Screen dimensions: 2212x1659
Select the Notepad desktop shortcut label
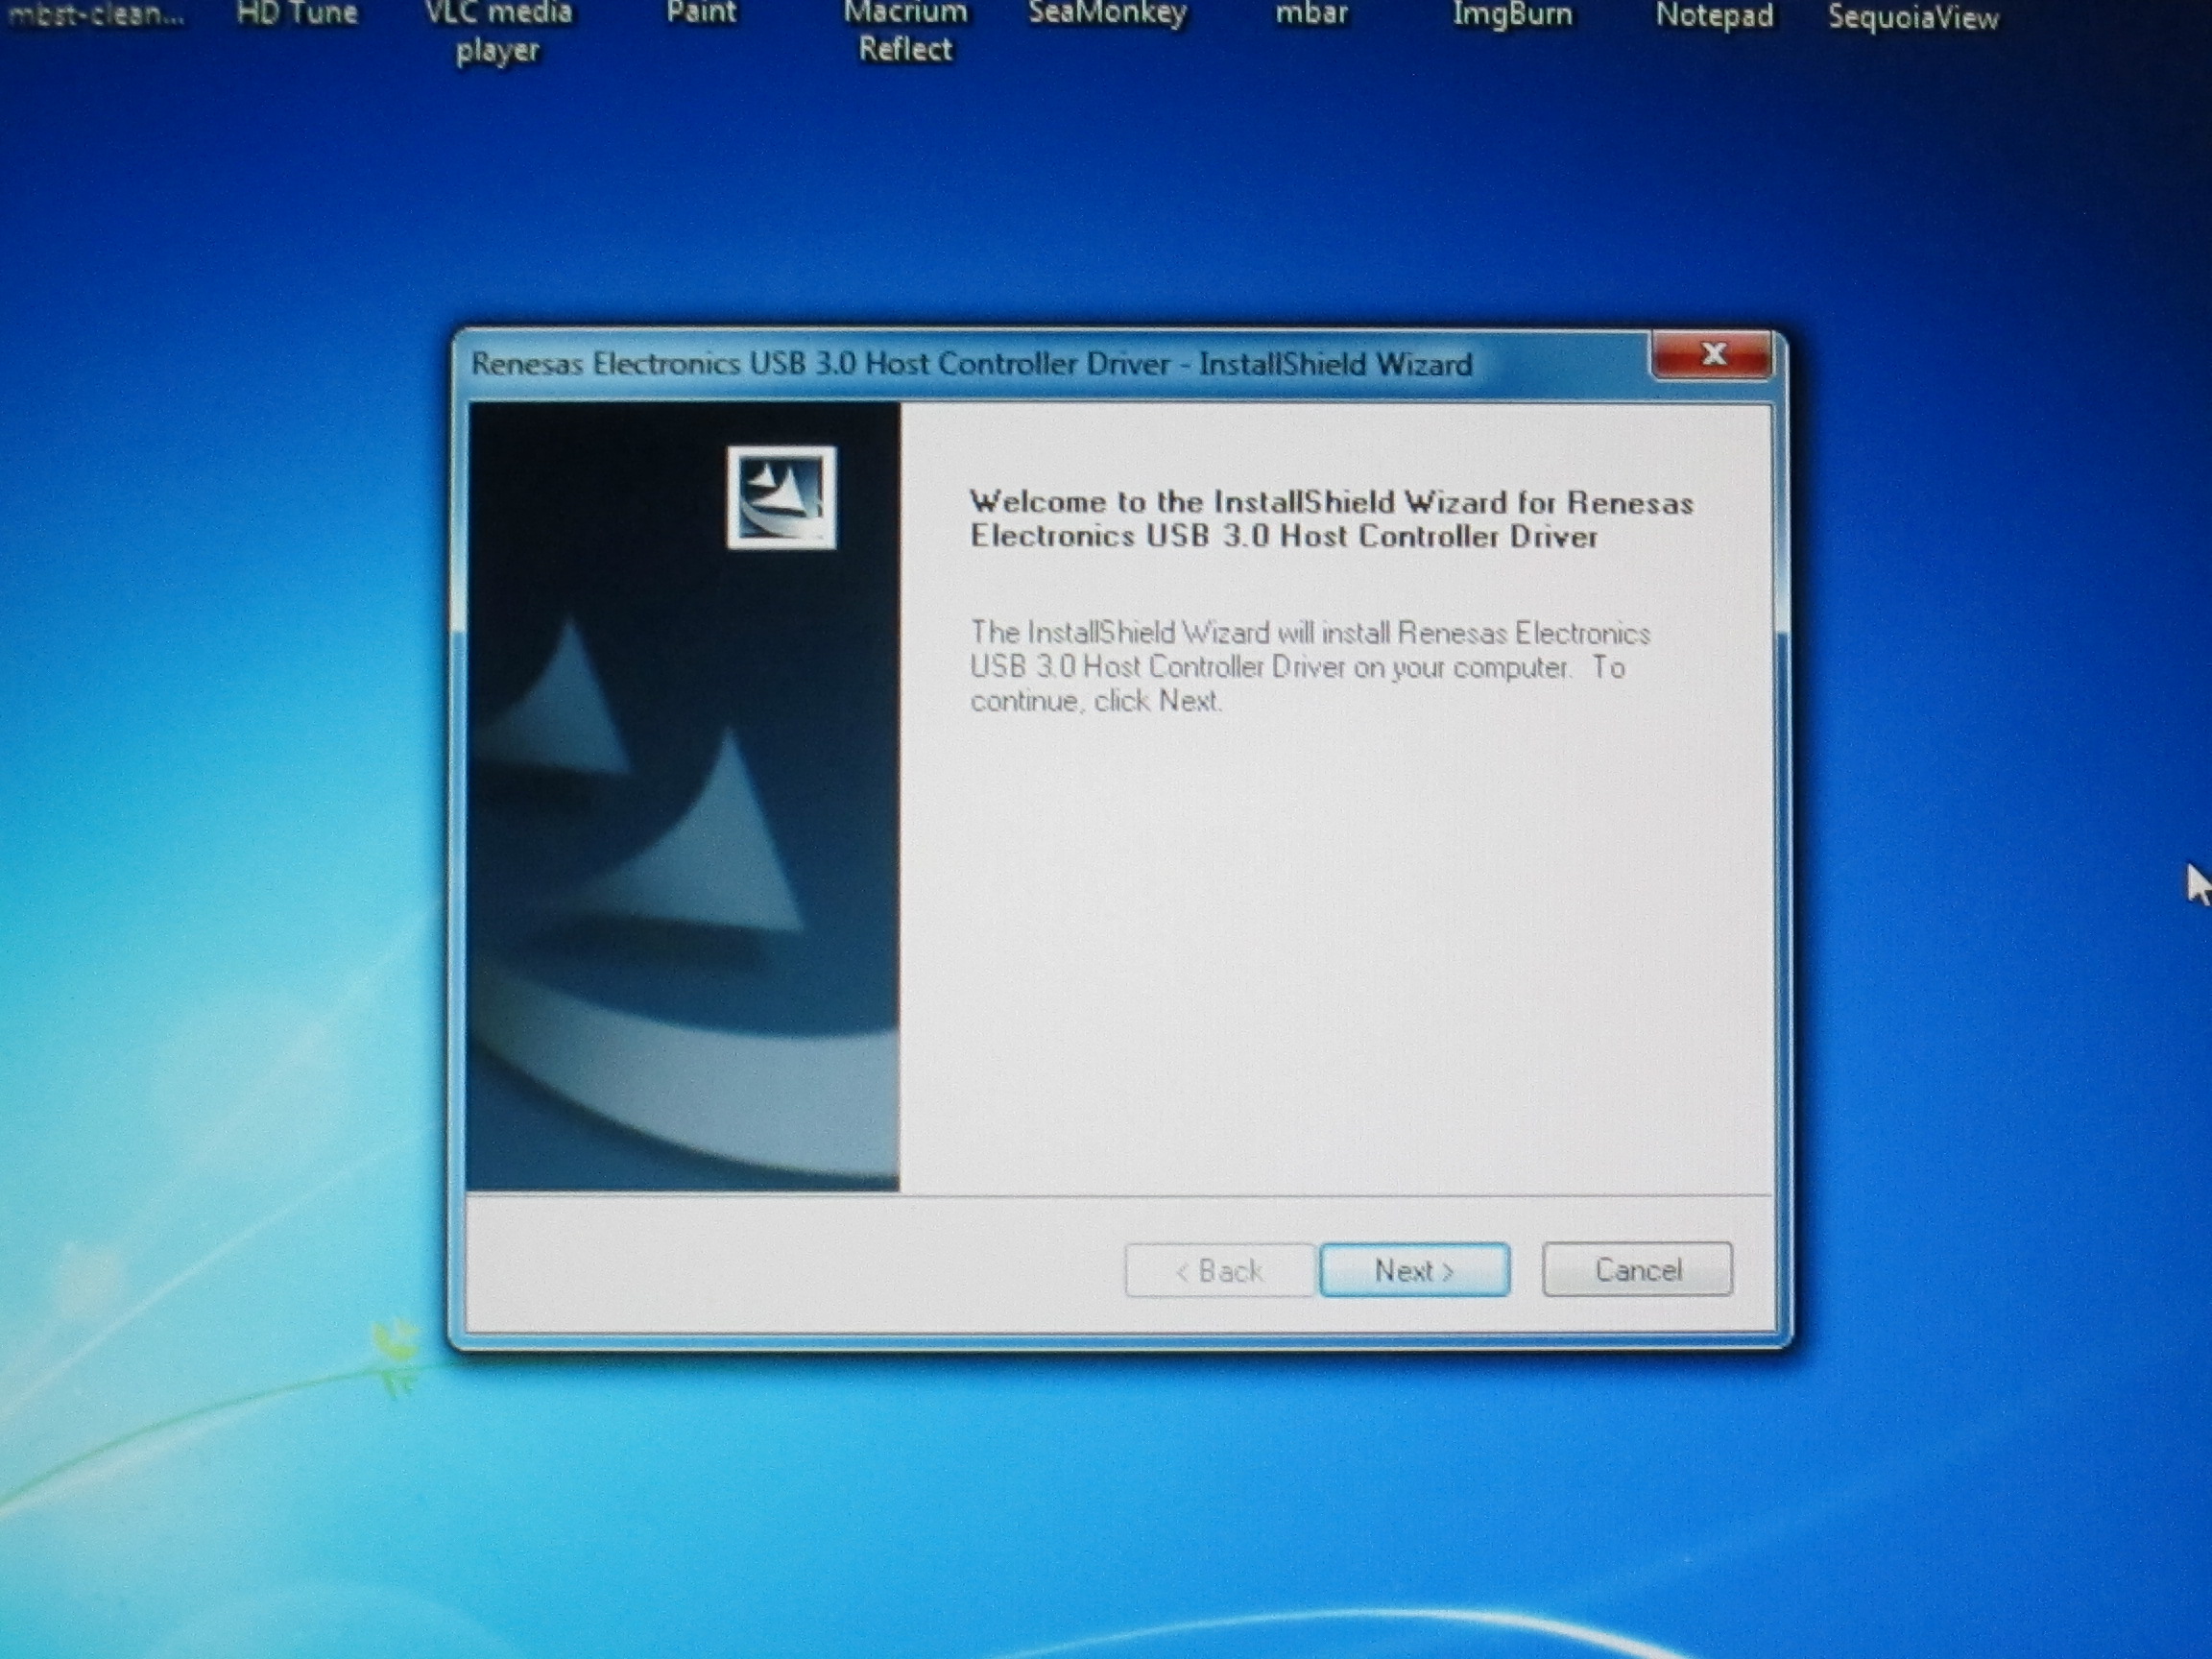click(x=1714, y=16)
